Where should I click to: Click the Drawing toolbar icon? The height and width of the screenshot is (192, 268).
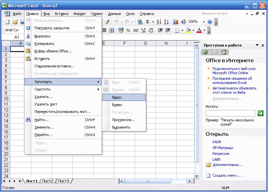[x=183, y=22]
